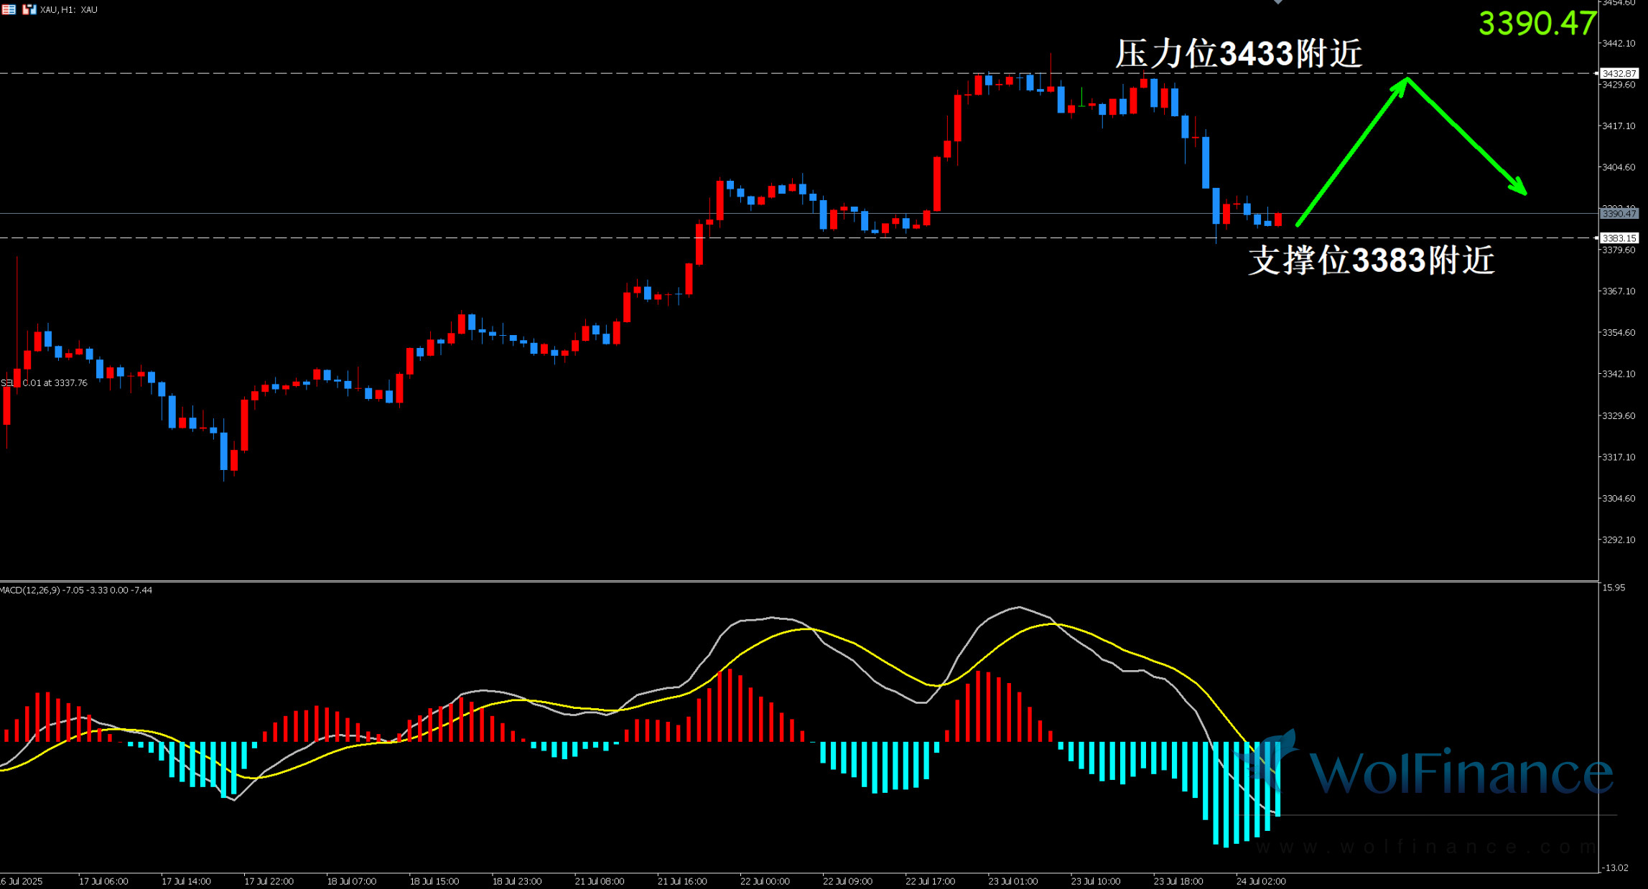Click the '23 Jul 01:00' time label
The image size is (1648, 889).
pyautogui.click(x=1012, y=881)
